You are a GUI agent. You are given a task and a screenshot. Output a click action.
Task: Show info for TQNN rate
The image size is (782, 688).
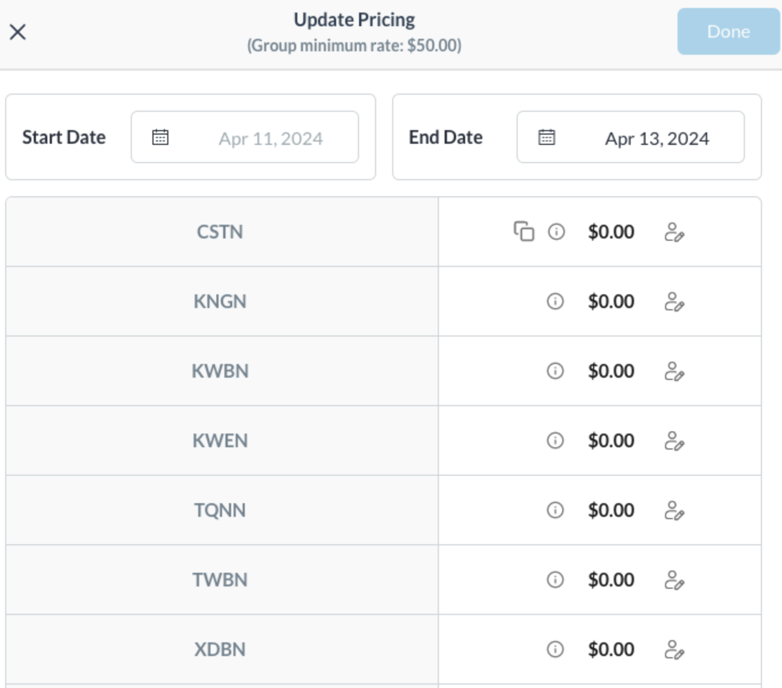tap(555, 510)
